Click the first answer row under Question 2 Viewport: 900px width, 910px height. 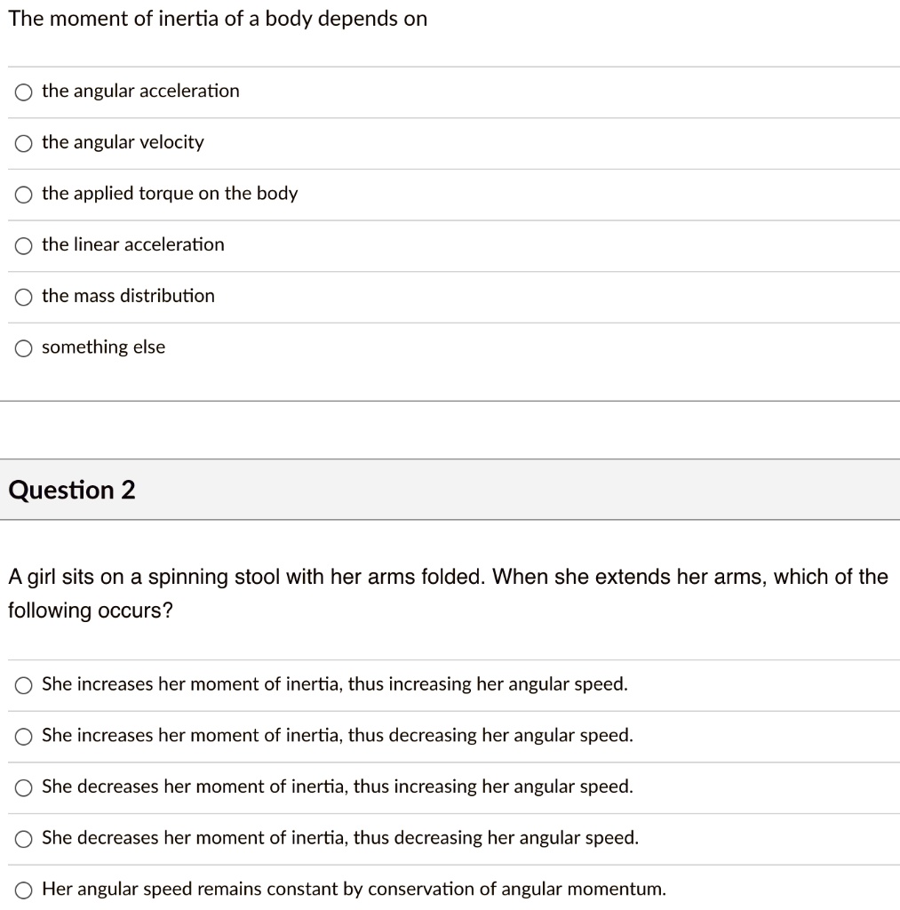pos(336,684)
